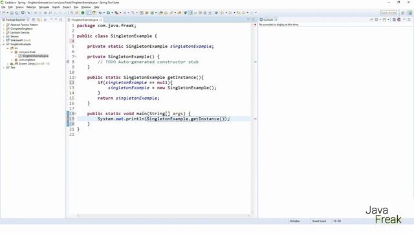The height and width of the screenshot is (233, 414).
Task: Open the Search menu
Action: click(x=56, y=7)
